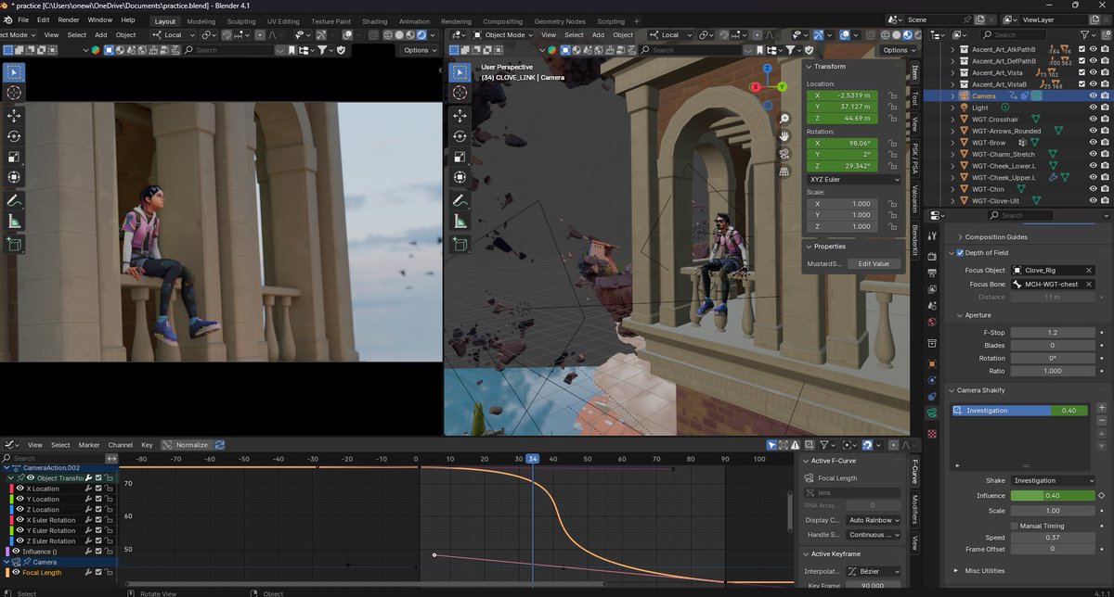Image resolution: width=1114 pixels, height=597 pixels.
Task: Hide the Camera object with its eye icon
Action: [1093, 95]
